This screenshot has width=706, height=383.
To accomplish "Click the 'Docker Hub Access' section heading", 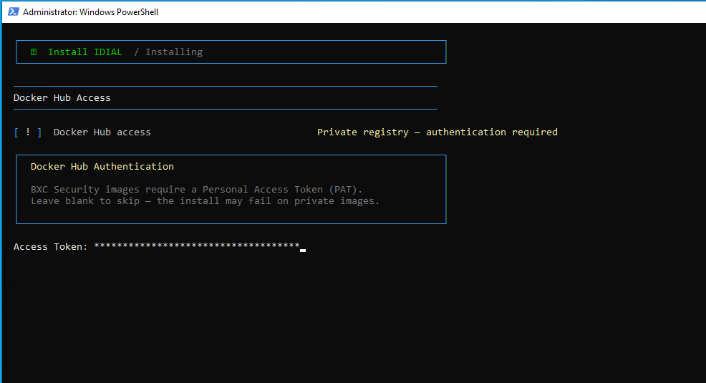I will pyautogui.click(x=62, y=97).
